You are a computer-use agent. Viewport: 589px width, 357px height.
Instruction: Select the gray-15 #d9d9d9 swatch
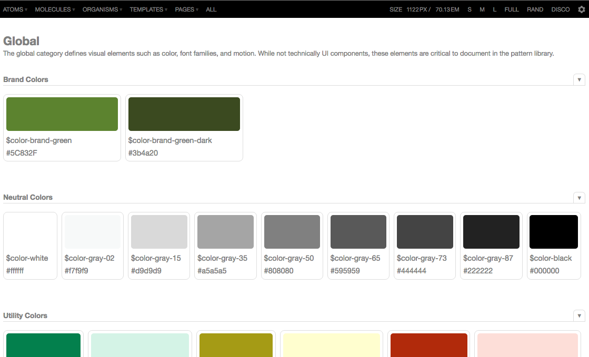tap(159, 232)
